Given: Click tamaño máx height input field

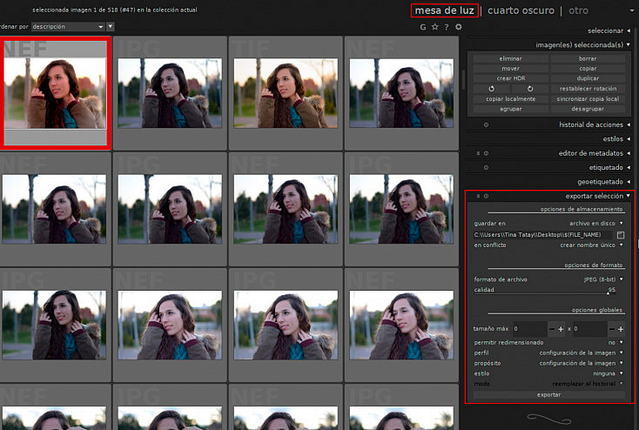Looking at the screenshot, I should pos(589,329).
